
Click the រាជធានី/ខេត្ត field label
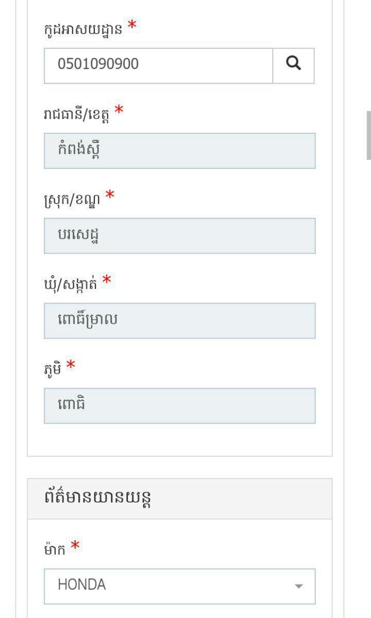coord(76,113)
